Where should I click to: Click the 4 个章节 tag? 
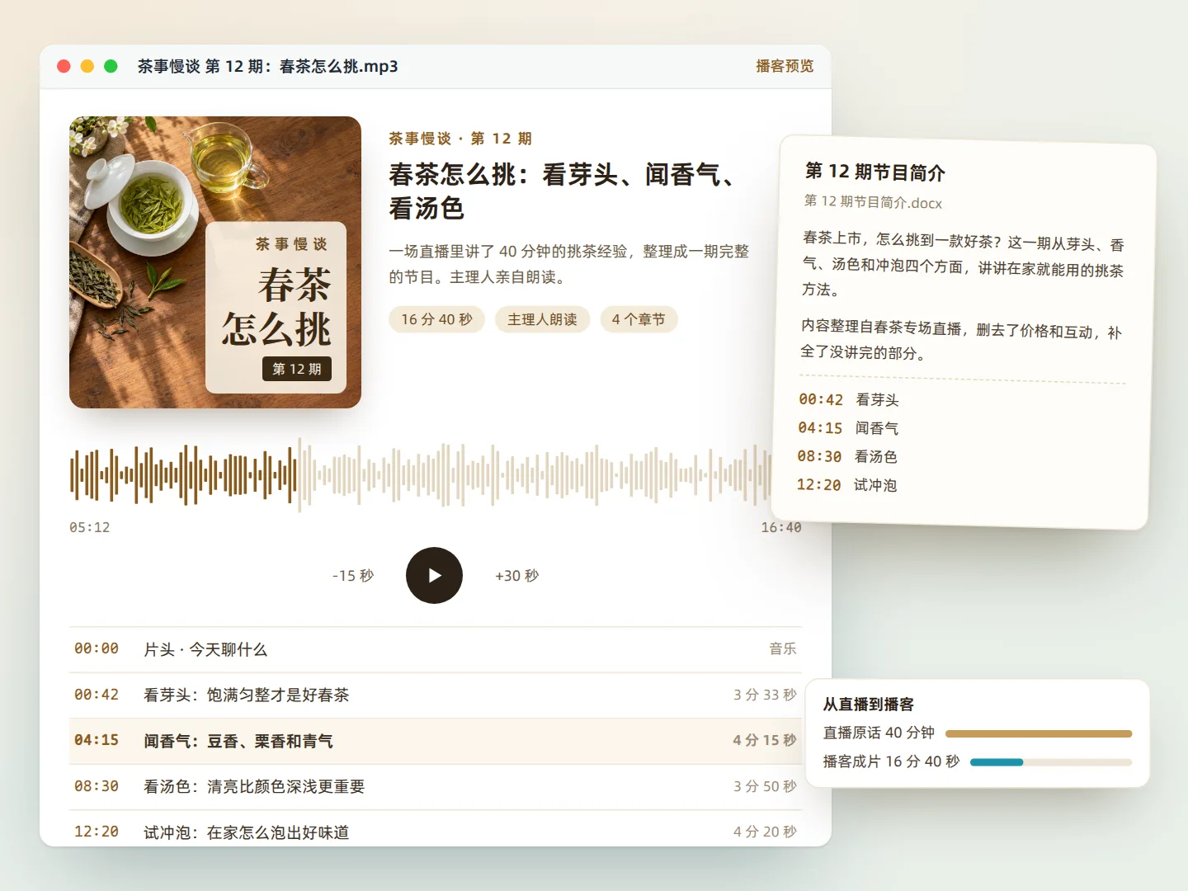639,319
